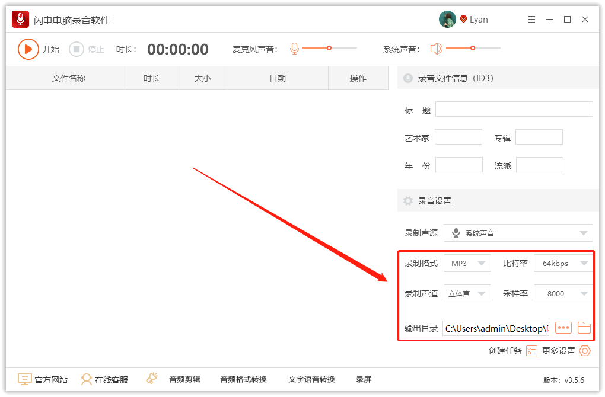This screenshot has height=397, width=605.
Task: Click the red microphone app logo
Action: [x=20, y=19]
